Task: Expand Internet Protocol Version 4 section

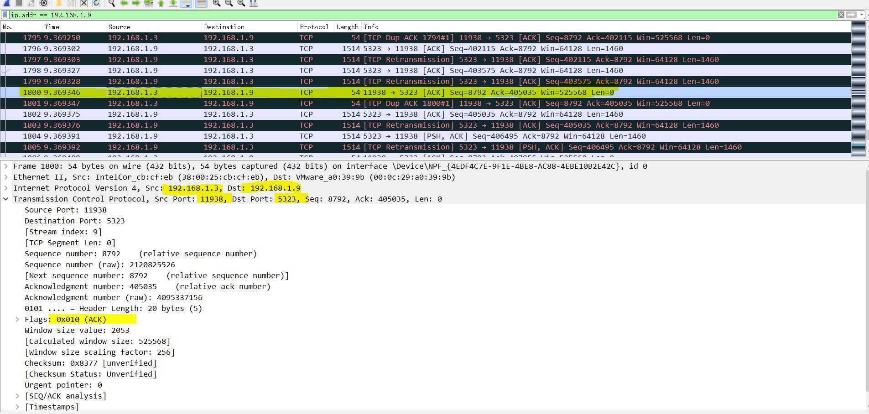Action: [6, 188]
